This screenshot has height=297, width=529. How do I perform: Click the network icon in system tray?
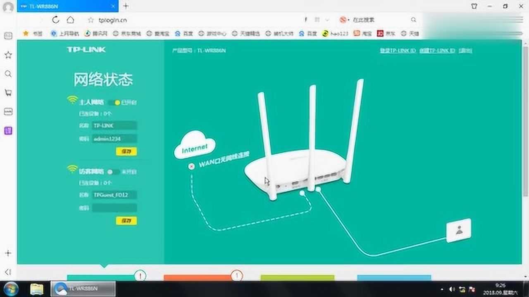pos(462,290)
